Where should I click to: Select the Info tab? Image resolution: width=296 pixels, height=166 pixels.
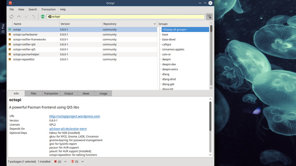pyautogui.click(x=16, y=94)
